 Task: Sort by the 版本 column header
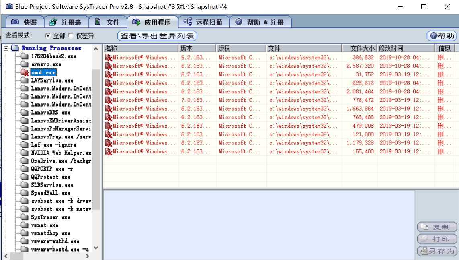click(197, 48)
